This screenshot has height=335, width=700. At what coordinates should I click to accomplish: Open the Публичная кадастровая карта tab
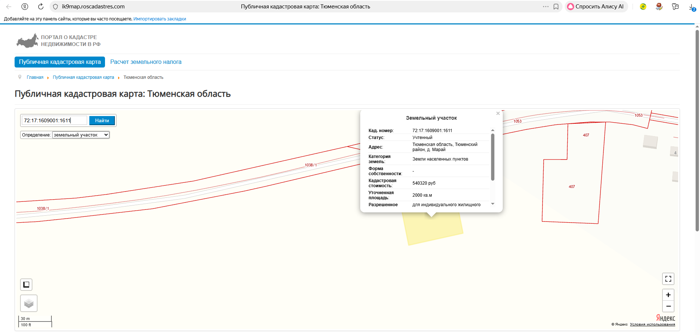pyautogui.click(x=60, y=62)
